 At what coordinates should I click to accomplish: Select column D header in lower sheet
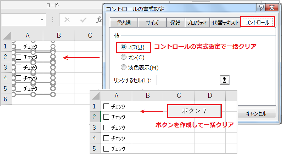pyautogui.click(x=210, y=96)
